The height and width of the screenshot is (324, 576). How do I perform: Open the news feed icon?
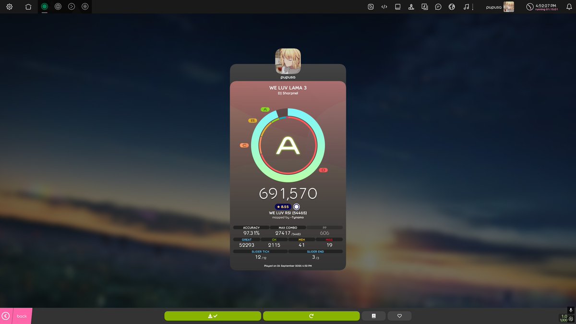coord(371,7)
